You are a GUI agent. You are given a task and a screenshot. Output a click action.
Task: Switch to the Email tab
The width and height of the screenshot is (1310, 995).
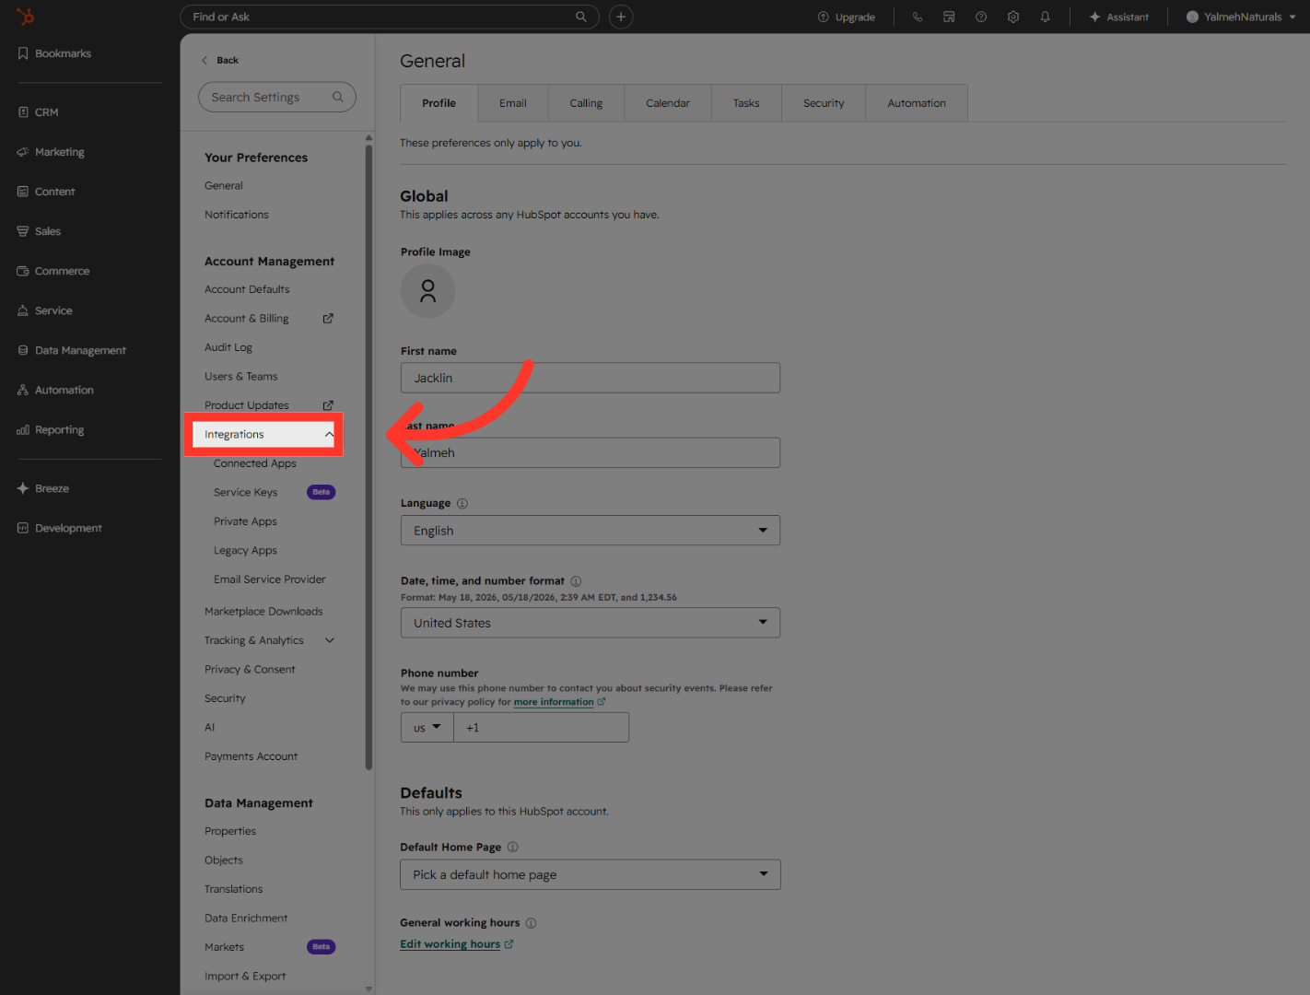(x=513, y=103)
